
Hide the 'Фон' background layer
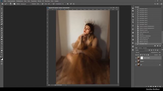pos(136,65)
